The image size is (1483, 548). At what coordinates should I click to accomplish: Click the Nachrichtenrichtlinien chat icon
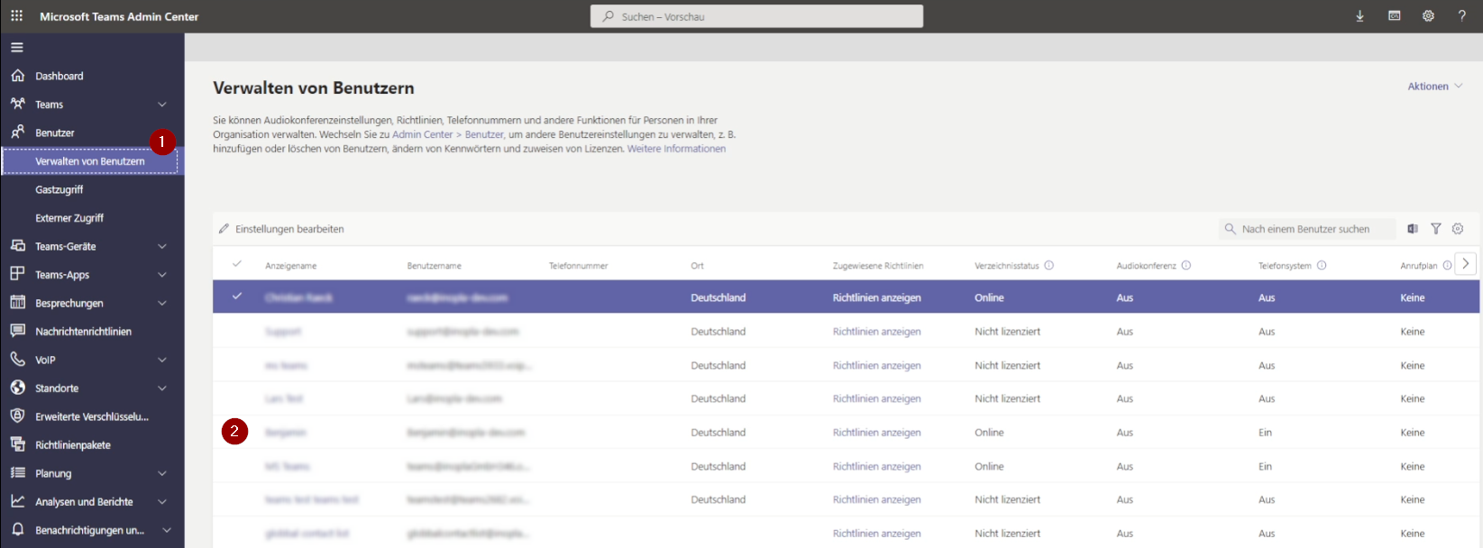(18, 331)
